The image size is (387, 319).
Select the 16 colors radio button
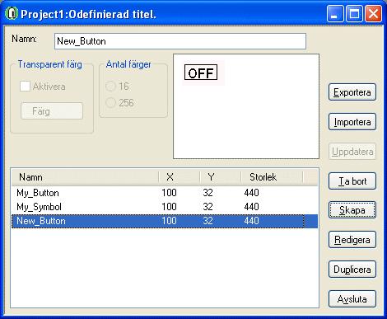[x=110, y=87]
